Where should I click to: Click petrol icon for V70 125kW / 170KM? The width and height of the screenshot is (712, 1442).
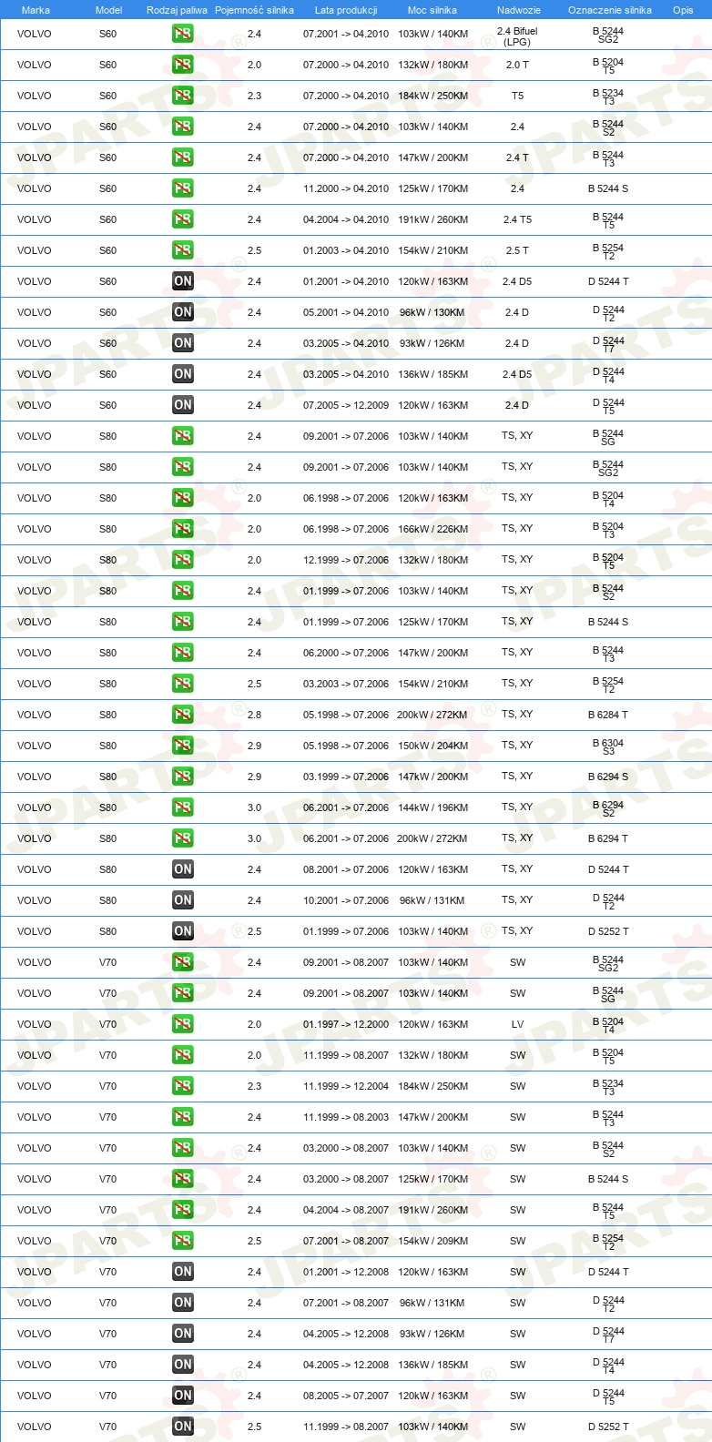[183, 1179]
